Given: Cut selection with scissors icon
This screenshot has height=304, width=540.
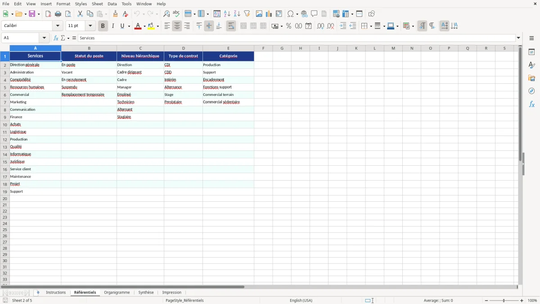Looking at the screenshot, I should pyautogui.click(x=80, y=14).
